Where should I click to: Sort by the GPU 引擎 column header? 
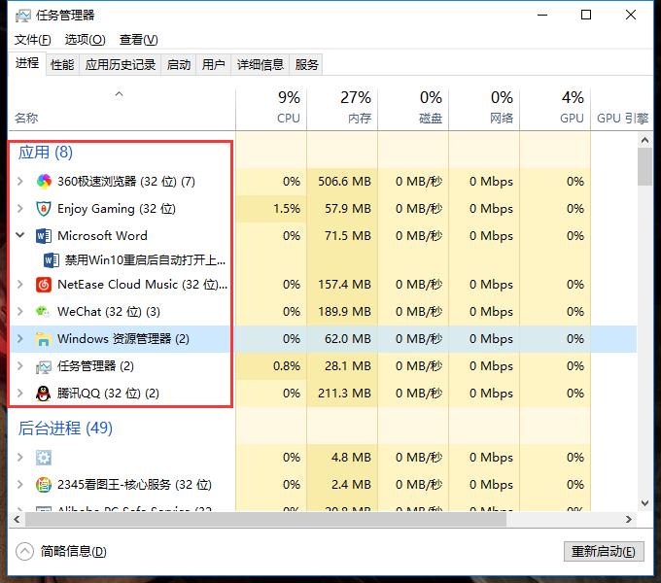pyautogui.click(x=622, y=109)
